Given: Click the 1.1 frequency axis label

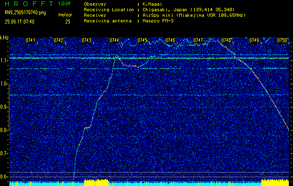Looking at the screenshot, I should coord(4,61).
